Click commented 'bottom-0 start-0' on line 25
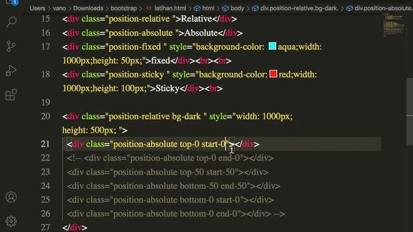413x232 pixels. (210, 200)
